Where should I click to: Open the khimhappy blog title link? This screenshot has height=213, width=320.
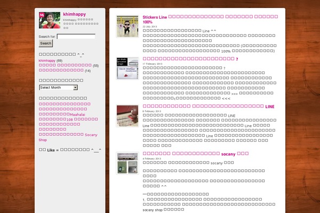tap(74, 14)
